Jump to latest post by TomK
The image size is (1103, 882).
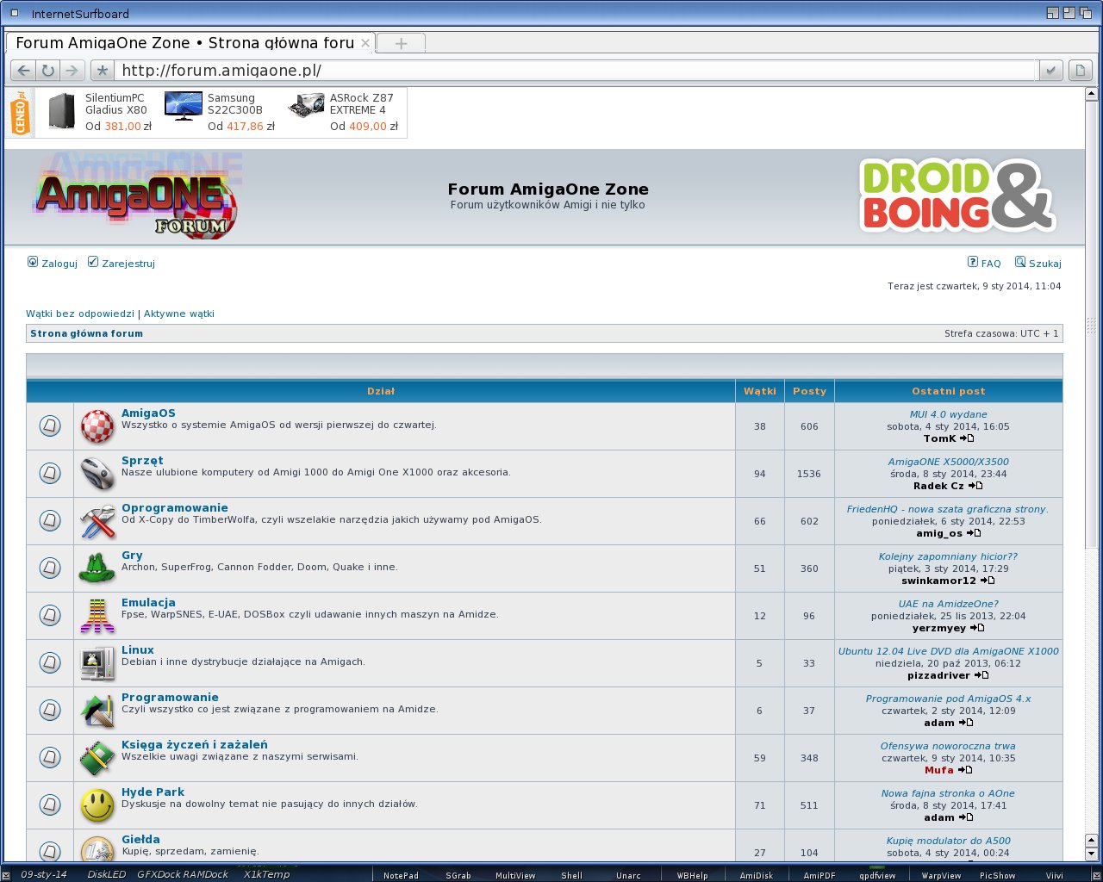[967, 438]
